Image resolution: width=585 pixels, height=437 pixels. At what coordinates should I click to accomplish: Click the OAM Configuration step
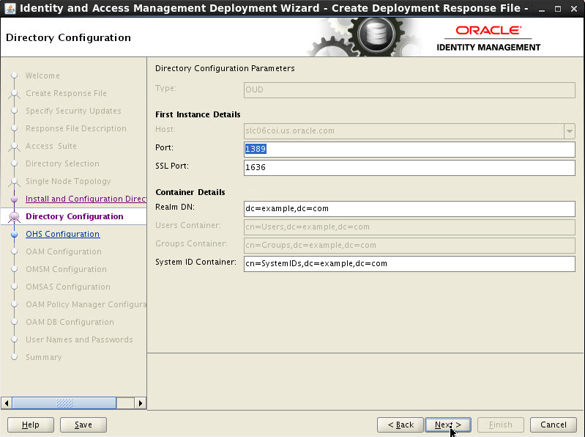[x=64, y=251]
